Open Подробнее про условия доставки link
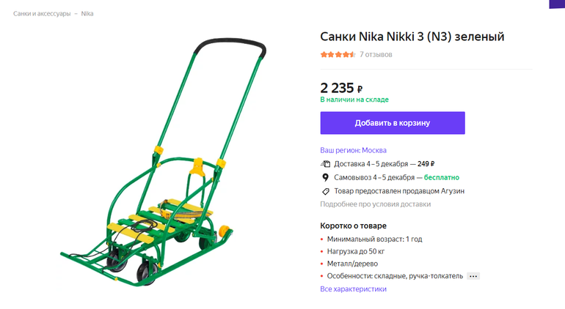The height and width of the screenshot is (309, 565). (x=376, y=204)
